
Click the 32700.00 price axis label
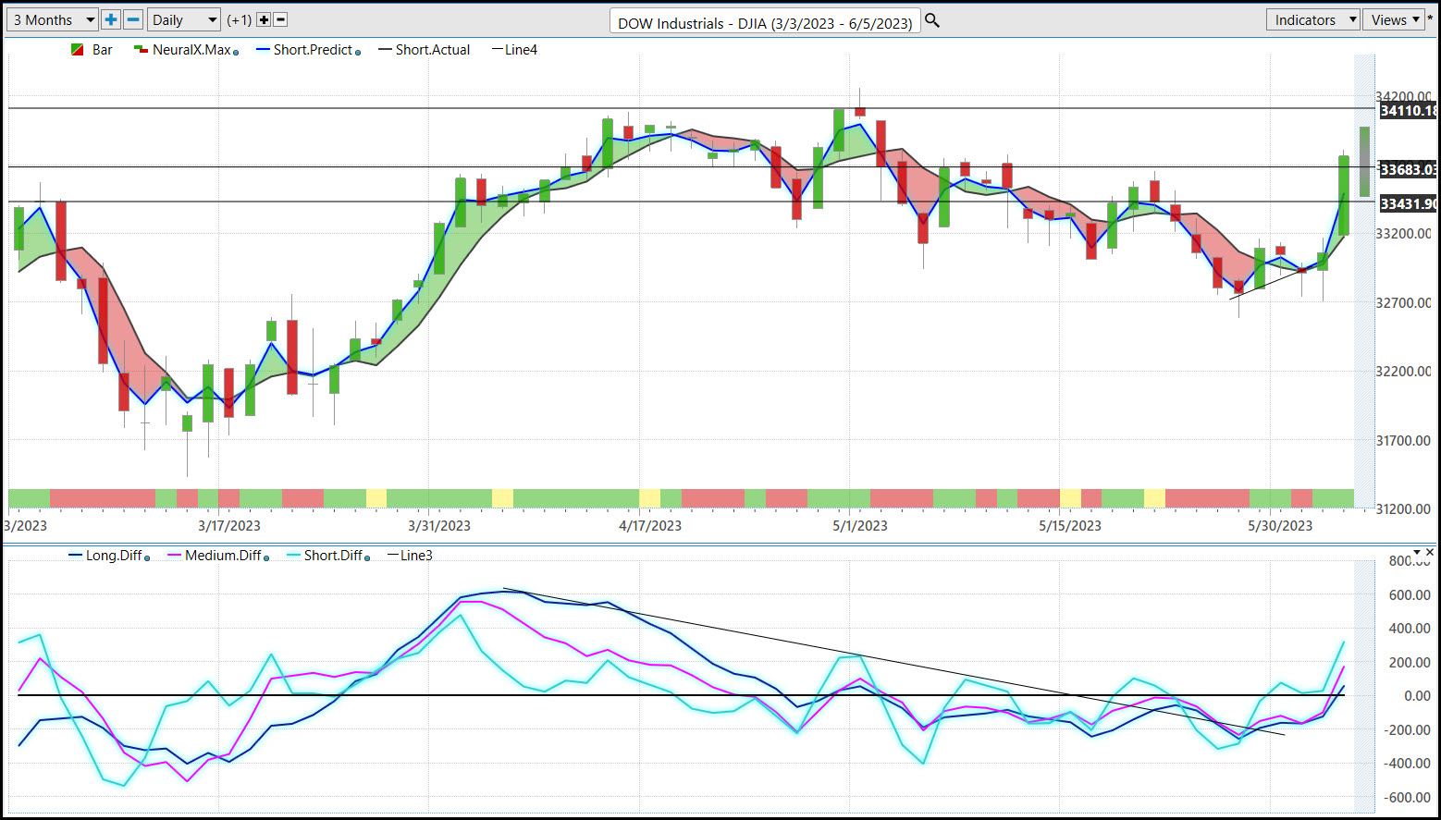pyautogui.click(x=1404, y=302)
